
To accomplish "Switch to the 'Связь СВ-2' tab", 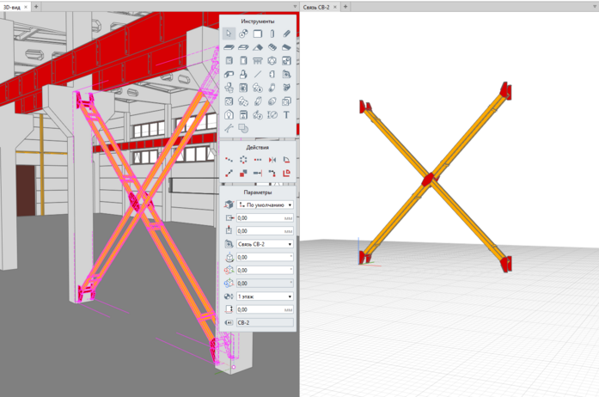I will [316, 6].
